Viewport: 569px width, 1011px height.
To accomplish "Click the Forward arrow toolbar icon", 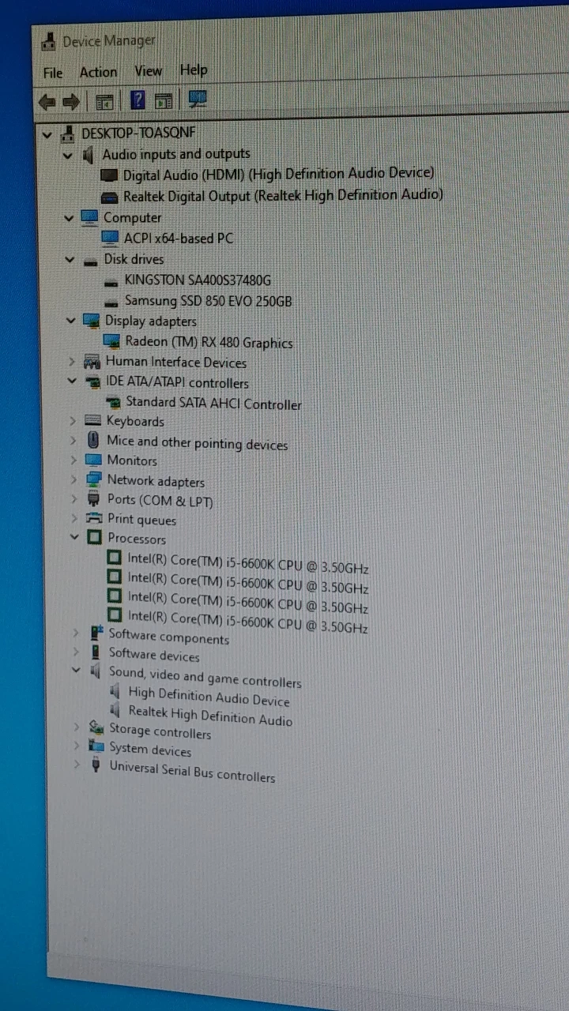I will (x=72, y=101).
